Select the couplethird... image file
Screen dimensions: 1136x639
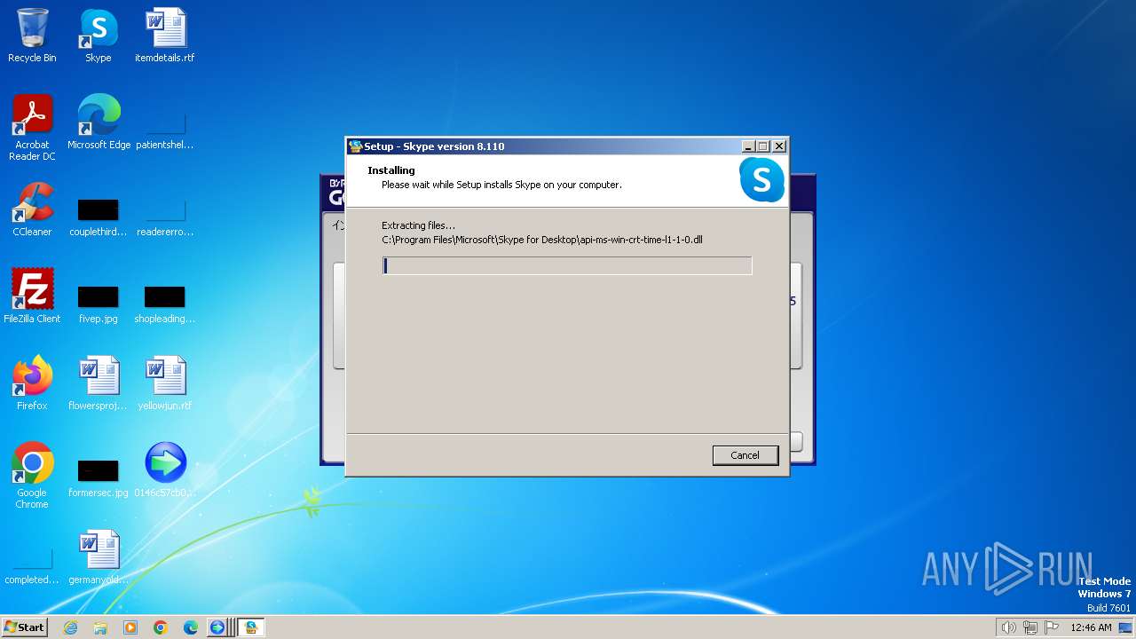[99, 217]
